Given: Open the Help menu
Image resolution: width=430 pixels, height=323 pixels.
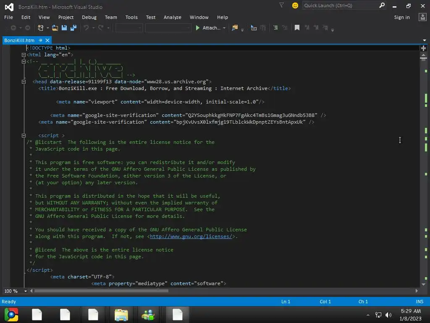Looking at the screenshot, I should pos(223,17).
